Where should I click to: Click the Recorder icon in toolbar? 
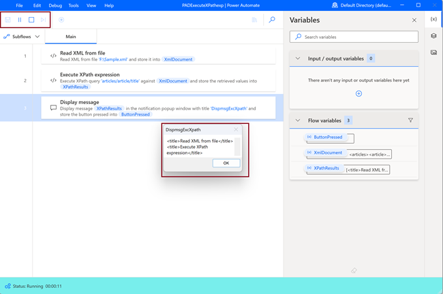(x=61, y=20)
